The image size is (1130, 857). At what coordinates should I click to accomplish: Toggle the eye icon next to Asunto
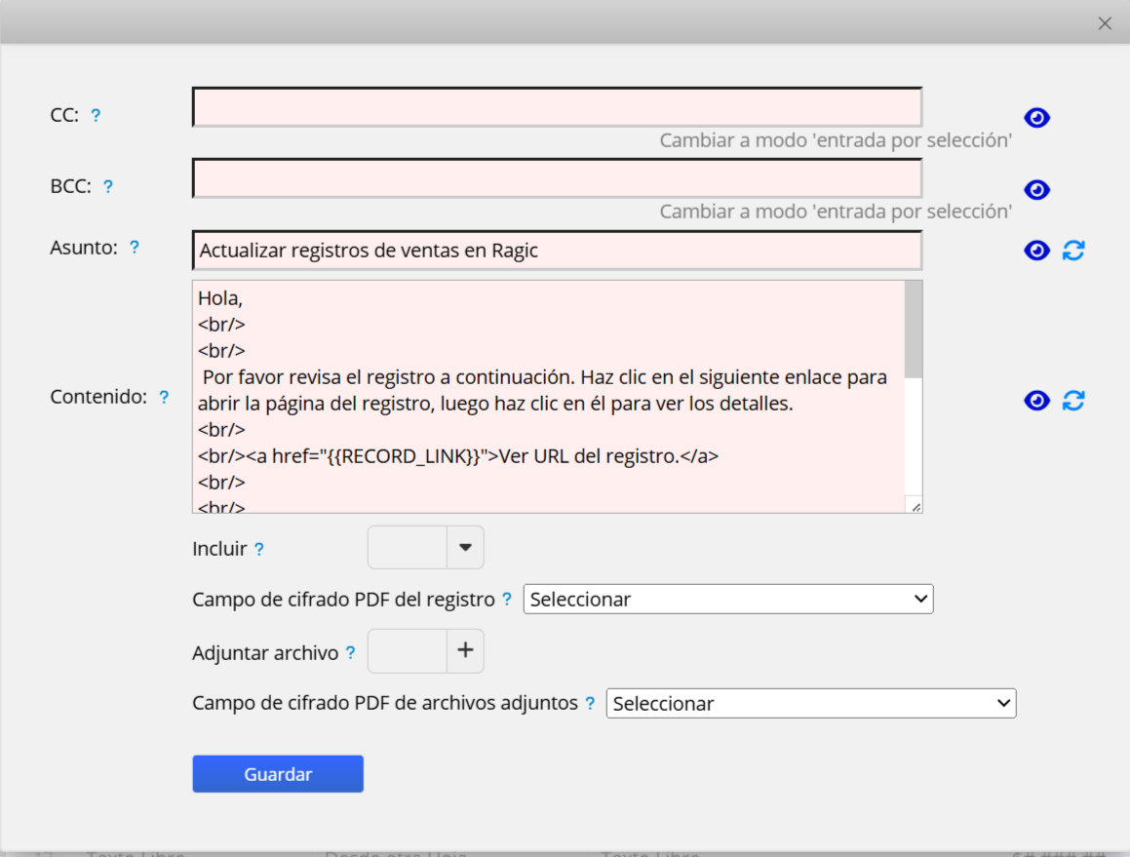point(1036,251)
